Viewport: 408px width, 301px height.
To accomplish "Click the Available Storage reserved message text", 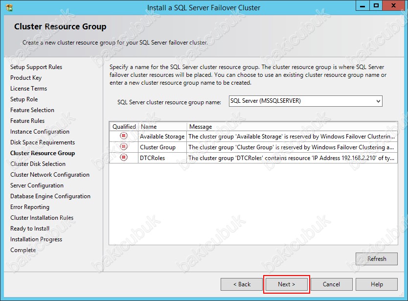I will pyautogui.click(x=292, y=137).
